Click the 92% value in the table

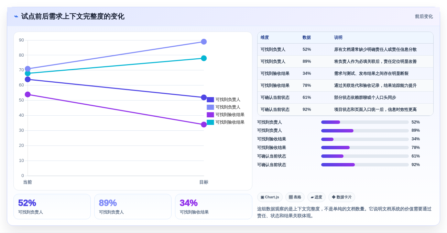point(307,109)
